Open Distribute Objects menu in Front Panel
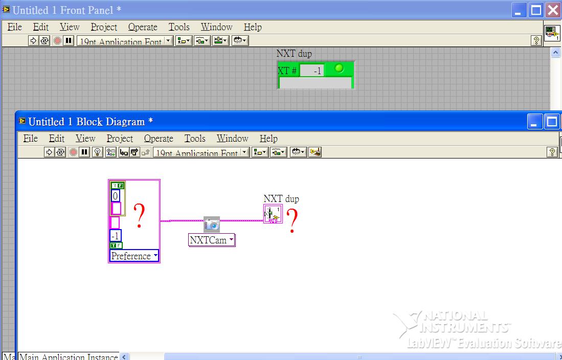562x360 pixels. tap(202, 40)
